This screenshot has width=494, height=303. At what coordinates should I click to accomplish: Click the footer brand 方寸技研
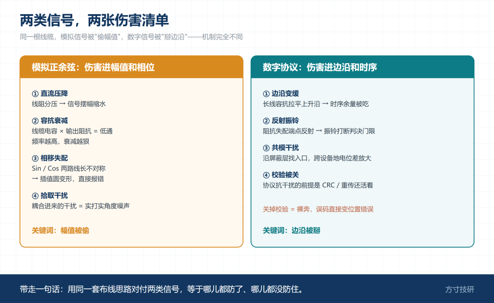pyautogui.click(x=460, y=289)
